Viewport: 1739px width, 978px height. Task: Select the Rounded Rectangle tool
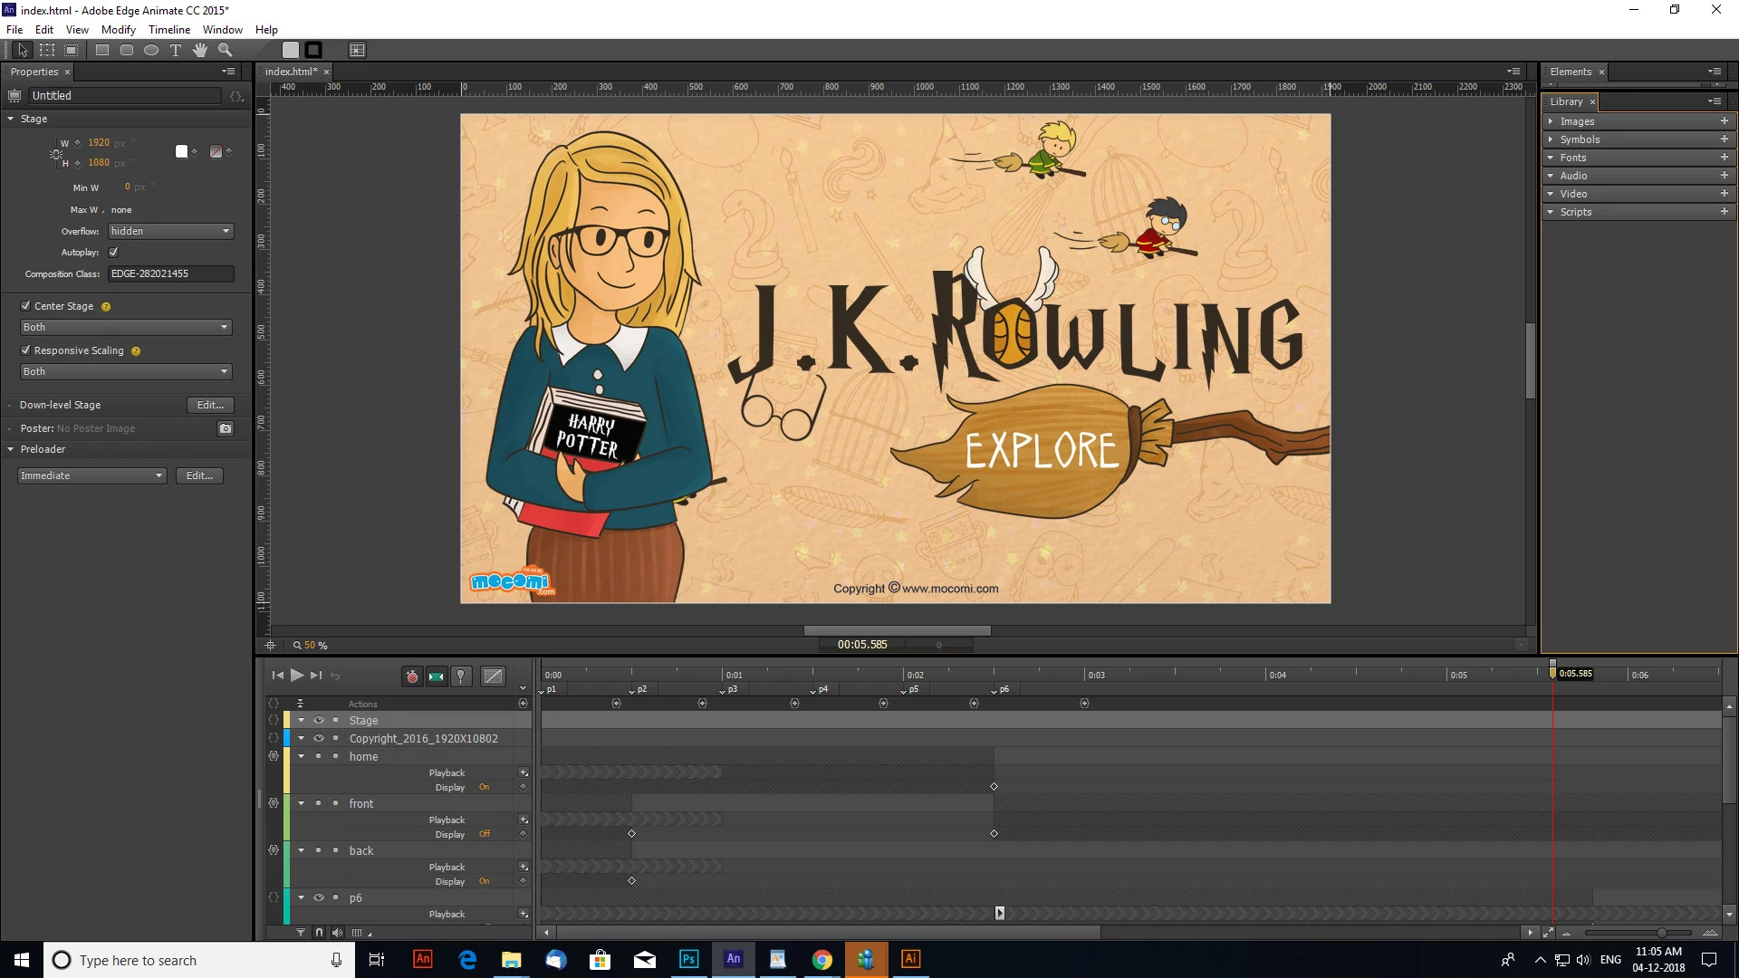coord(127,51)
